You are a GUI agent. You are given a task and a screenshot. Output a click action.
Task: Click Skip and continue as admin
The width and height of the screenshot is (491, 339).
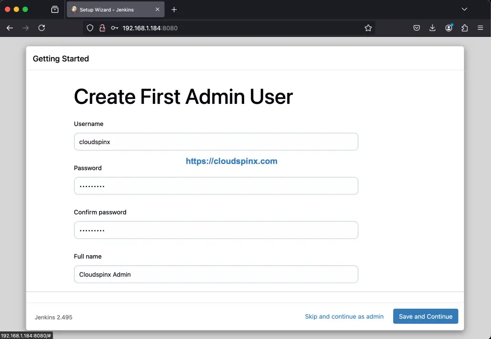[x=344, y=316]
